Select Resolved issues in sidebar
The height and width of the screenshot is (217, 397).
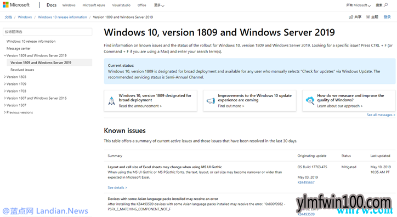(22, 70)
